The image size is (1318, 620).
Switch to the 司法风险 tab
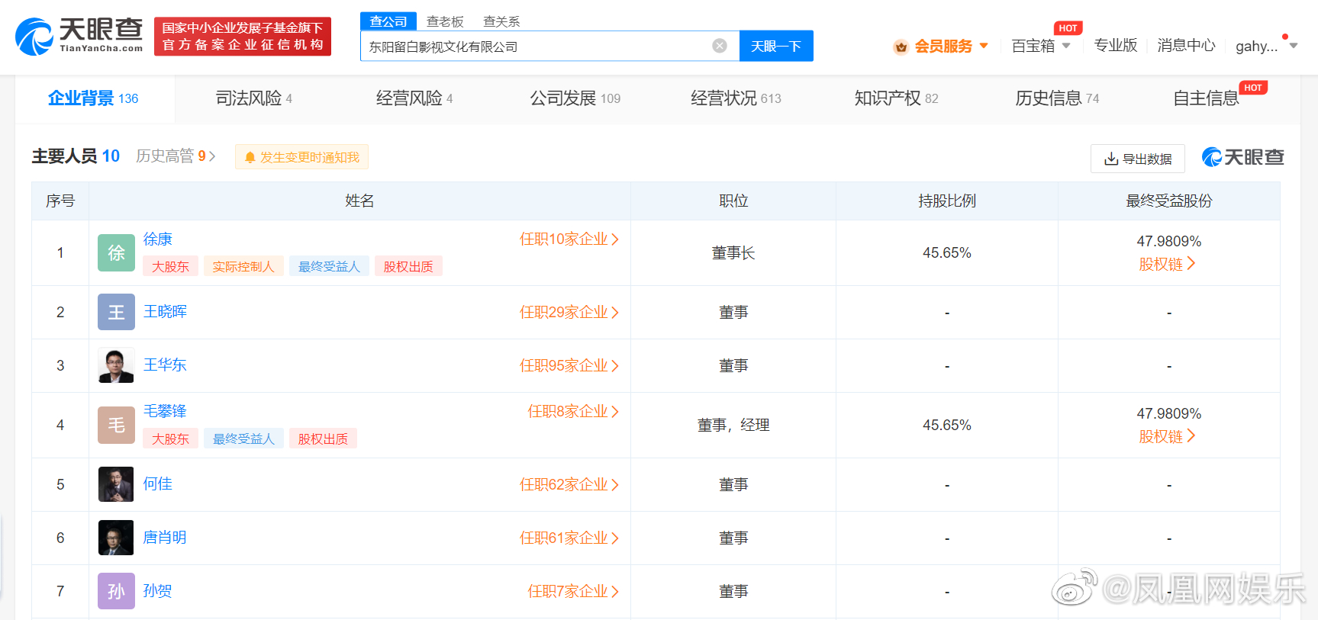click(x=253, y=98)
